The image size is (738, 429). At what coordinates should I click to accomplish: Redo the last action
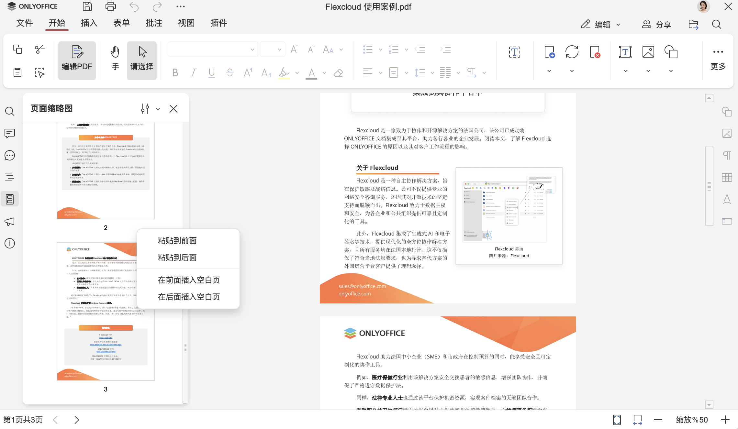point(157,6)
